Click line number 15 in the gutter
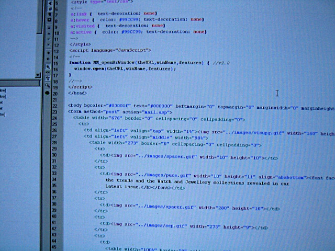This screenshot has height=251, width=335. 56,64
